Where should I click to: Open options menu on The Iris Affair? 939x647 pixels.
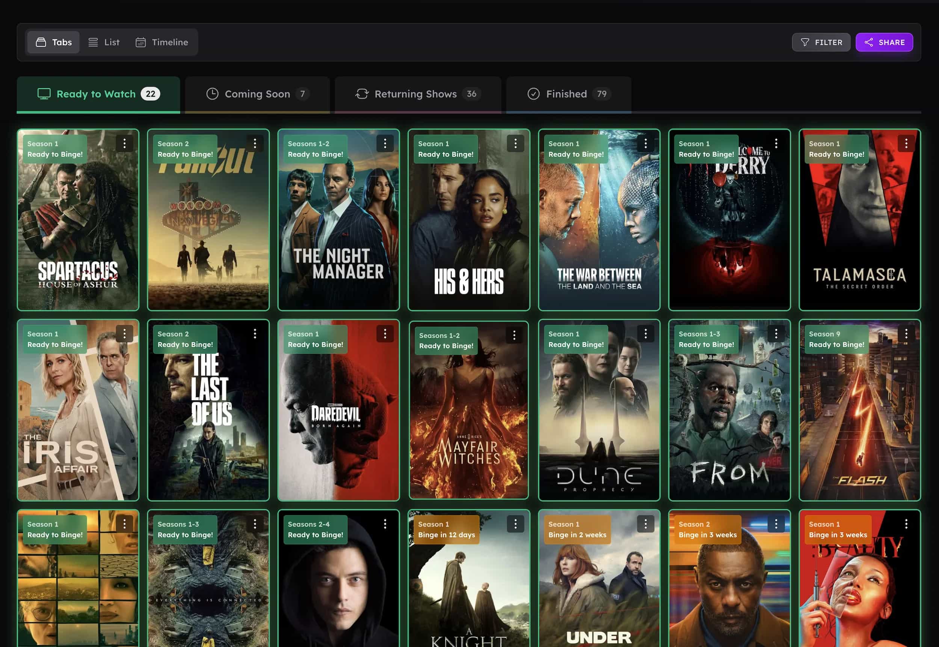pos(125,333)
